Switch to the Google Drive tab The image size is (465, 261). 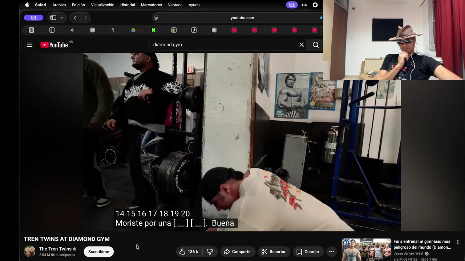pos(133,30)
